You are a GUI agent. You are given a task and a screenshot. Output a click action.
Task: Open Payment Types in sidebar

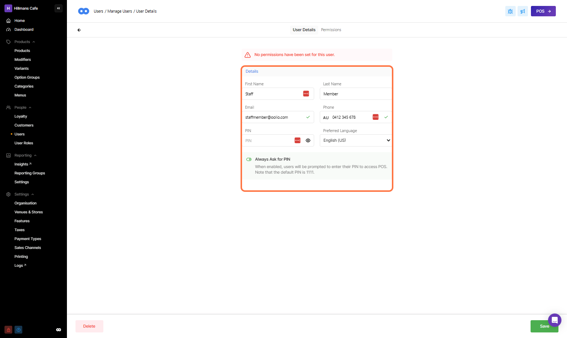click(28, 239)
